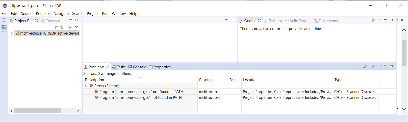The width and height of the screenshot is (408, 122).
Task: Open the Run menu
Action: coord(105,14)
